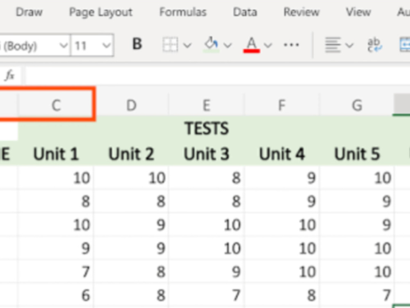Select Unit 3 cell with value 7
Image resolution: width=410 pixels, height=308 pixels.
(207, 295)
